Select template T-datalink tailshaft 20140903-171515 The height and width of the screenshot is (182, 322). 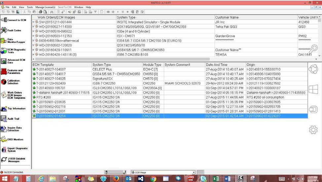(63, 92)
